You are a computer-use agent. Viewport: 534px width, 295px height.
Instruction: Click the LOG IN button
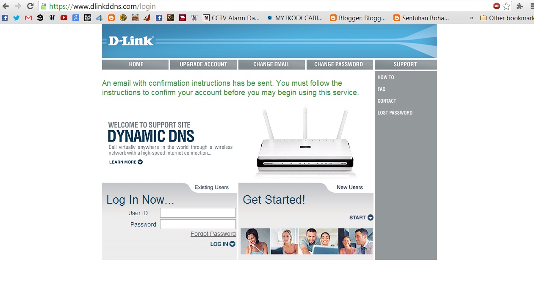point(223,244)
